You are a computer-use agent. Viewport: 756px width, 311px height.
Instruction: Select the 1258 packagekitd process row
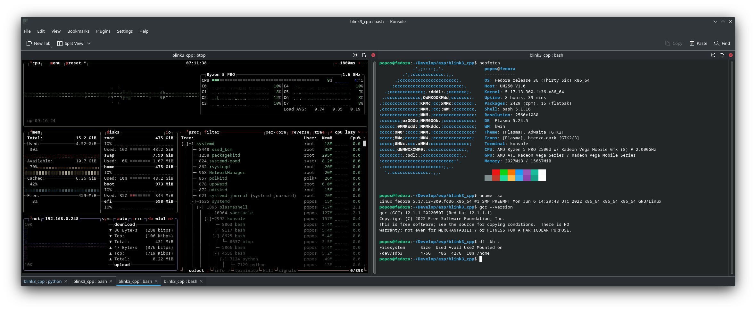pyautogui.click(x=271, y=155)
